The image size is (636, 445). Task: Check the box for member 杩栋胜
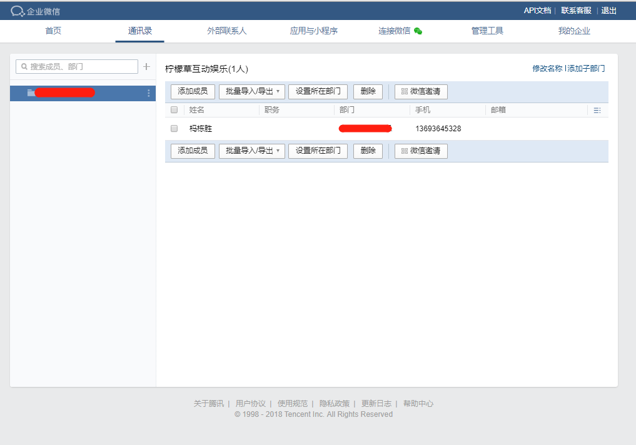(x=174, y=129)
